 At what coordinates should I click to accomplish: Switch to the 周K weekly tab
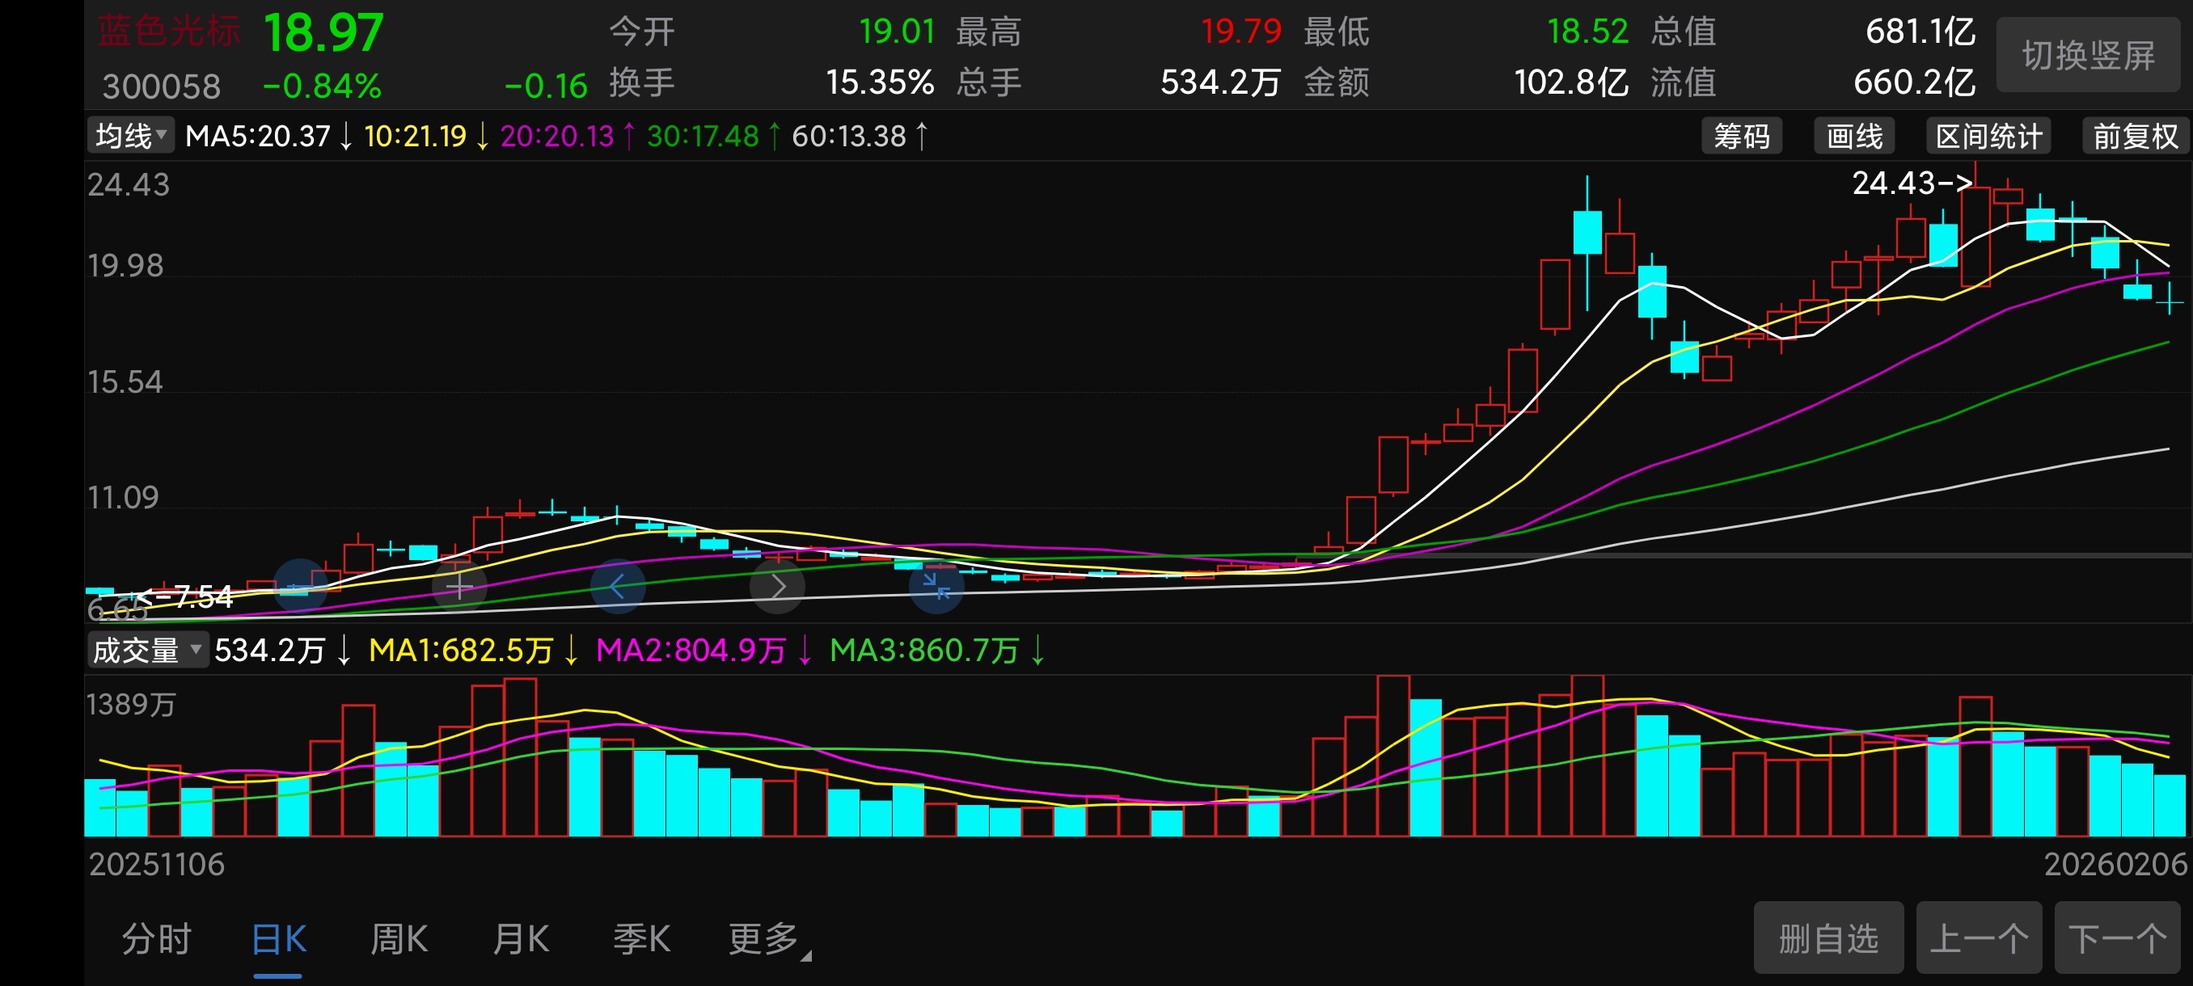coord(399,939)
